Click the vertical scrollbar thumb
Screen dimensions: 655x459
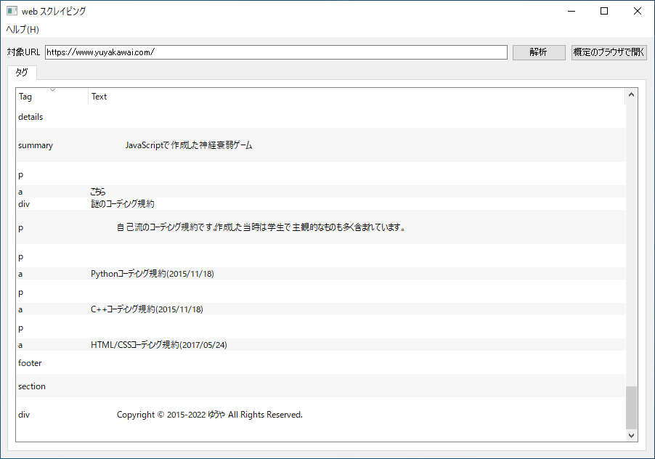pos(631,407)
